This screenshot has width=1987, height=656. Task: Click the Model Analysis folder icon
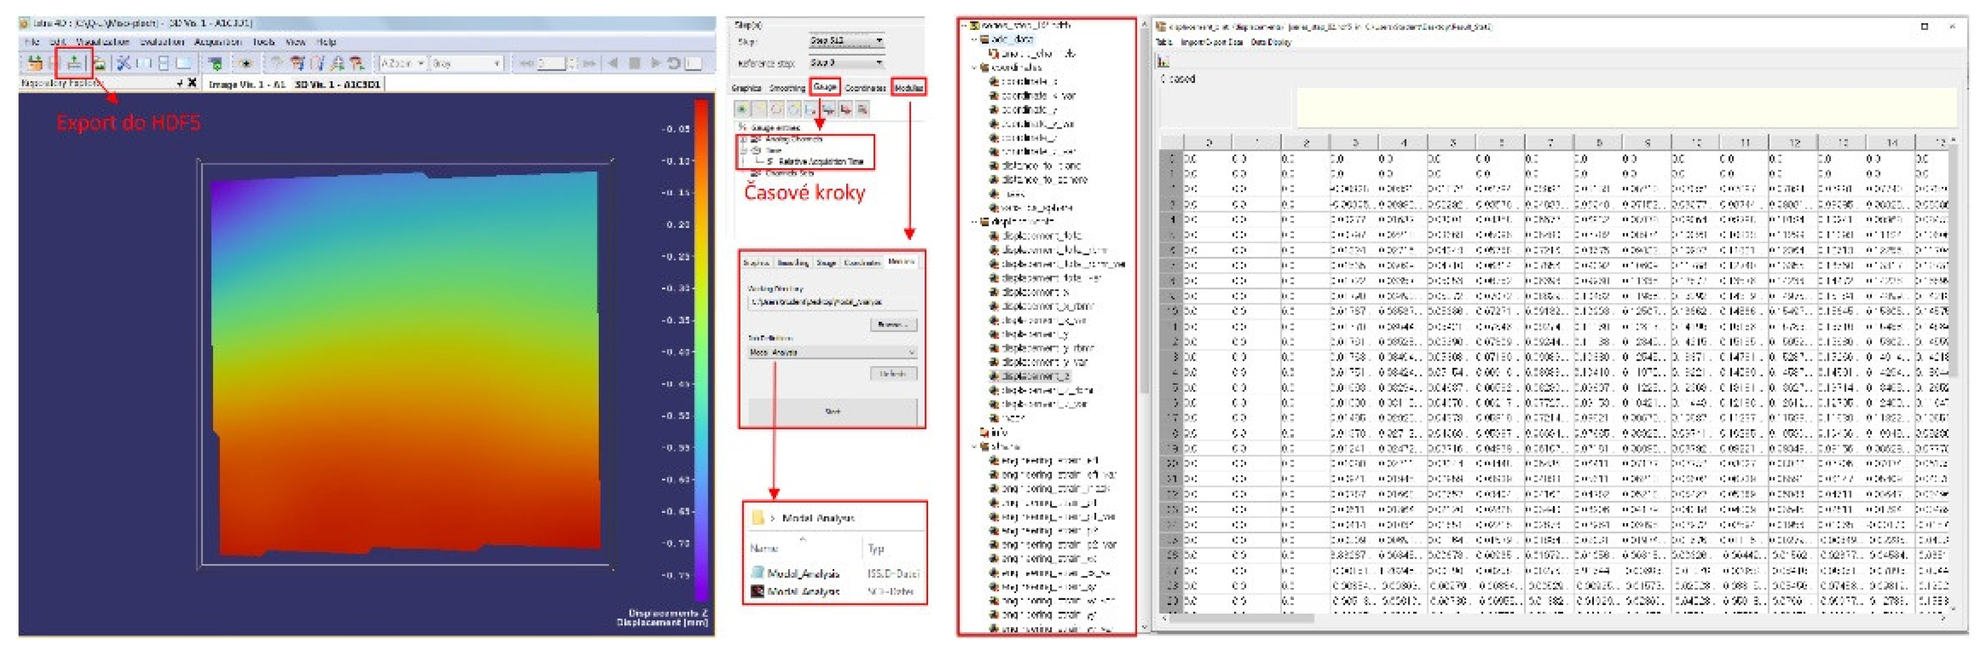(x=758, y=518)
